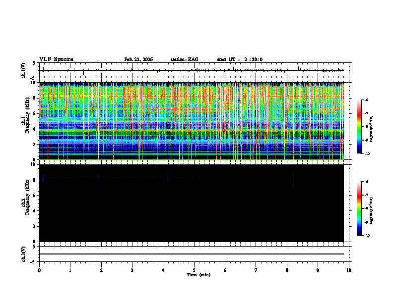Click the ch.1 color bar "log(PSD)" units label
393x303 pixels.
click(x=372, y=129)
